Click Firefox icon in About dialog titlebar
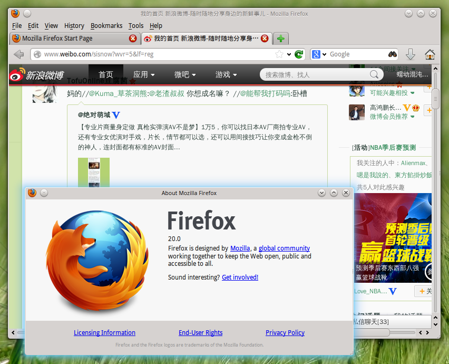The height and width of the screenshot is (364, 449). pyautogui.click(x=32, y=193)
